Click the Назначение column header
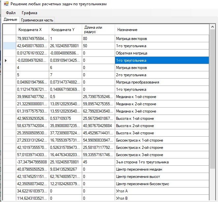Screen dimensions: 218x202 pyautogui.click(x=162, y=30)
